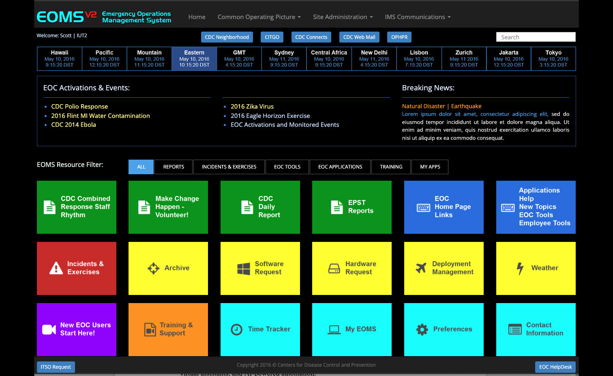Select the Eastern time zone cell

pos(194,59)
